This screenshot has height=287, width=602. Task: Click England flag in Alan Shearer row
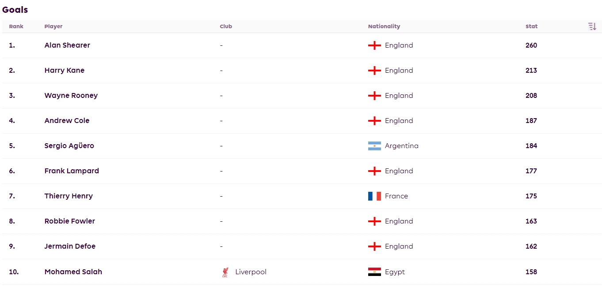pos(374,45)
